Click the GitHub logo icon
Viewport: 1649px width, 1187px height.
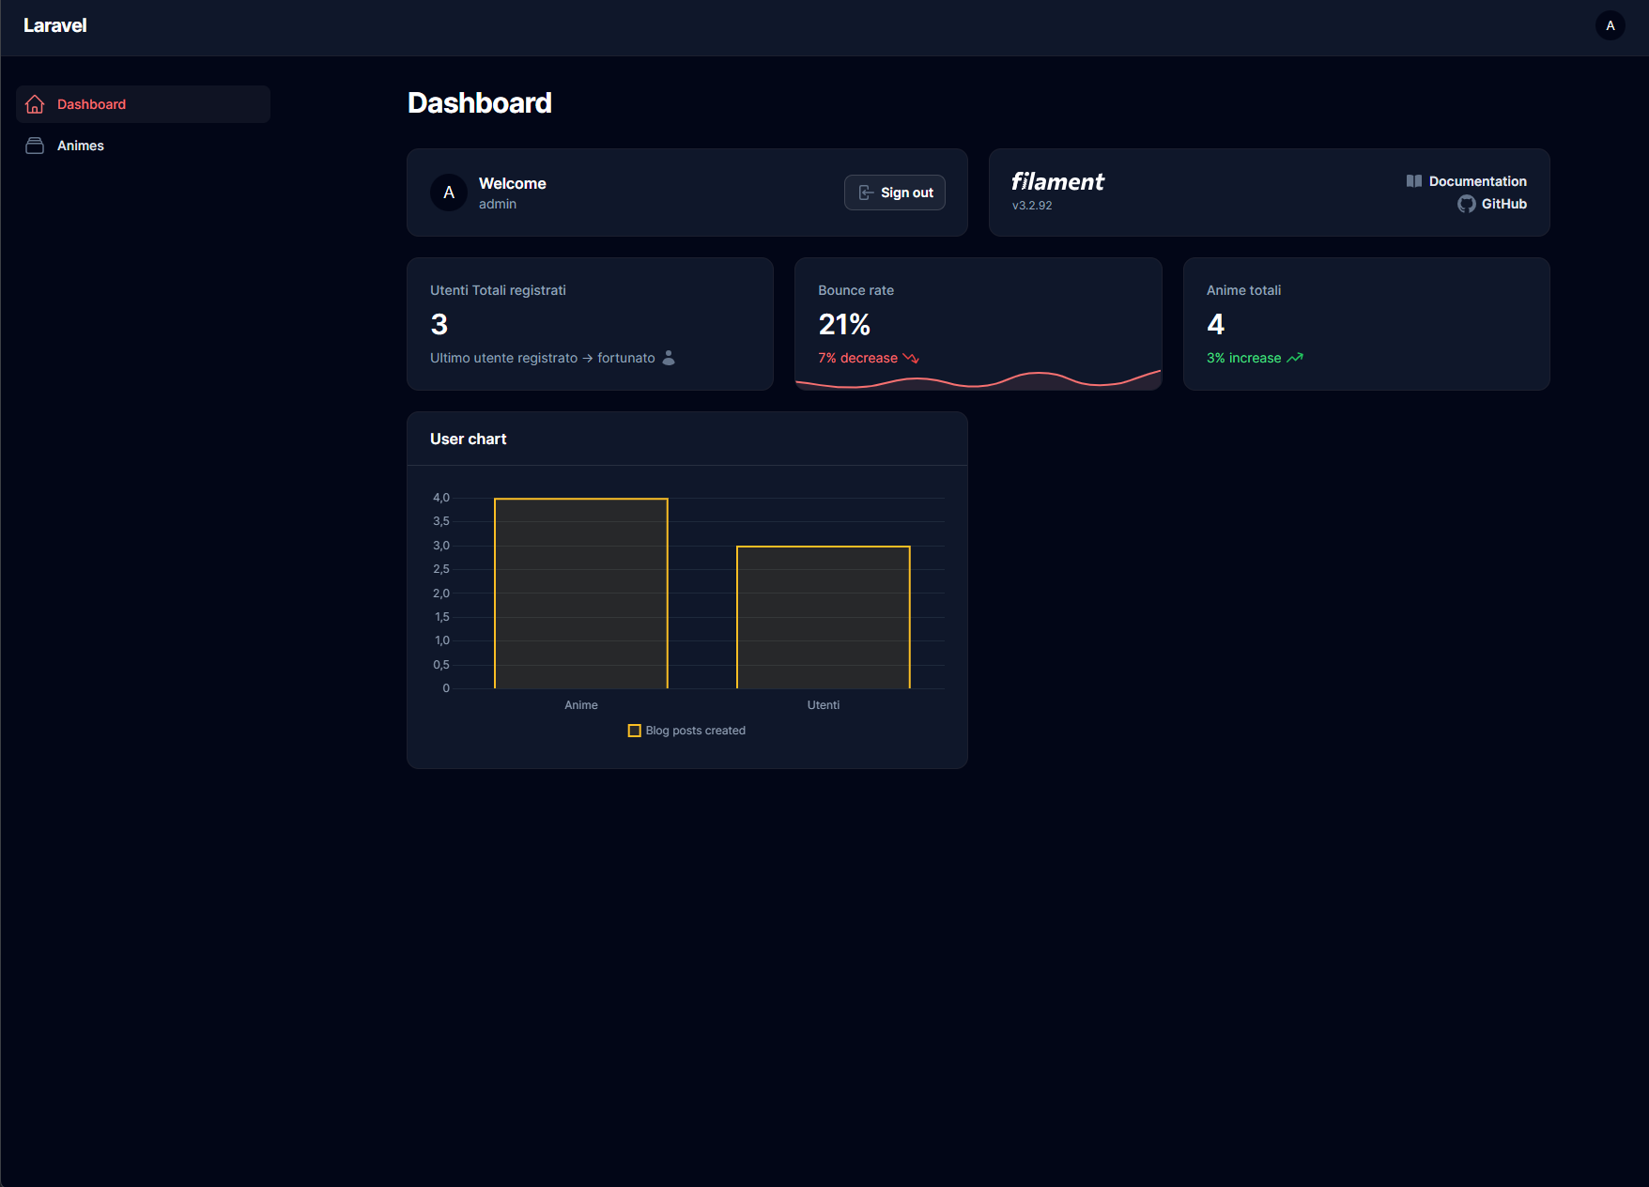point(1466,204)
